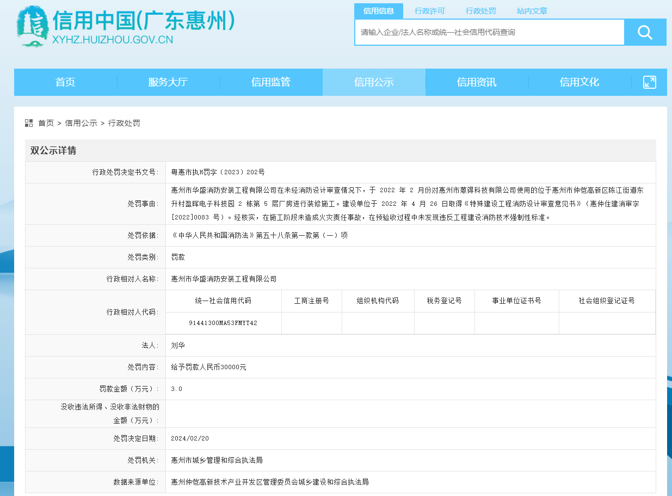This screenshot has height=496, width=672.
Task: Open the fullscreen expand icon in nav bar
Action: pyautogui.click(x=650, y=82)
